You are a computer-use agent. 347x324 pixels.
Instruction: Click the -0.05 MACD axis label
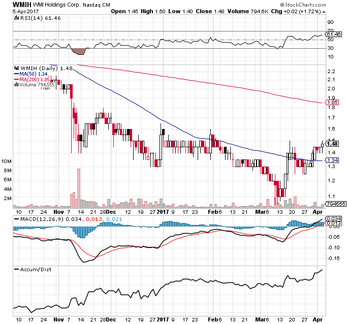click(333, 237)
